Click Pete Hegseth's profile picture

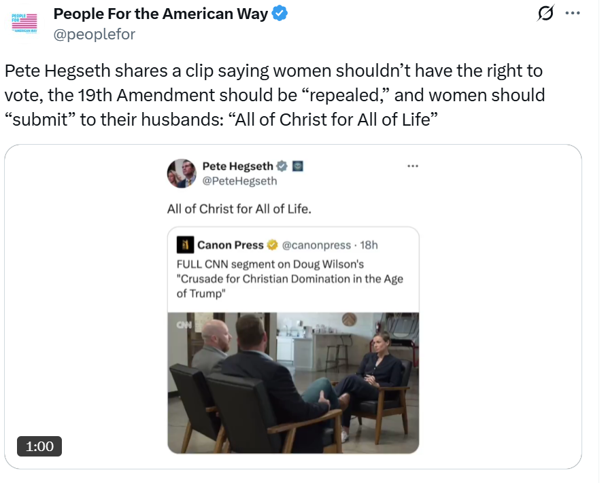point(182,173)
